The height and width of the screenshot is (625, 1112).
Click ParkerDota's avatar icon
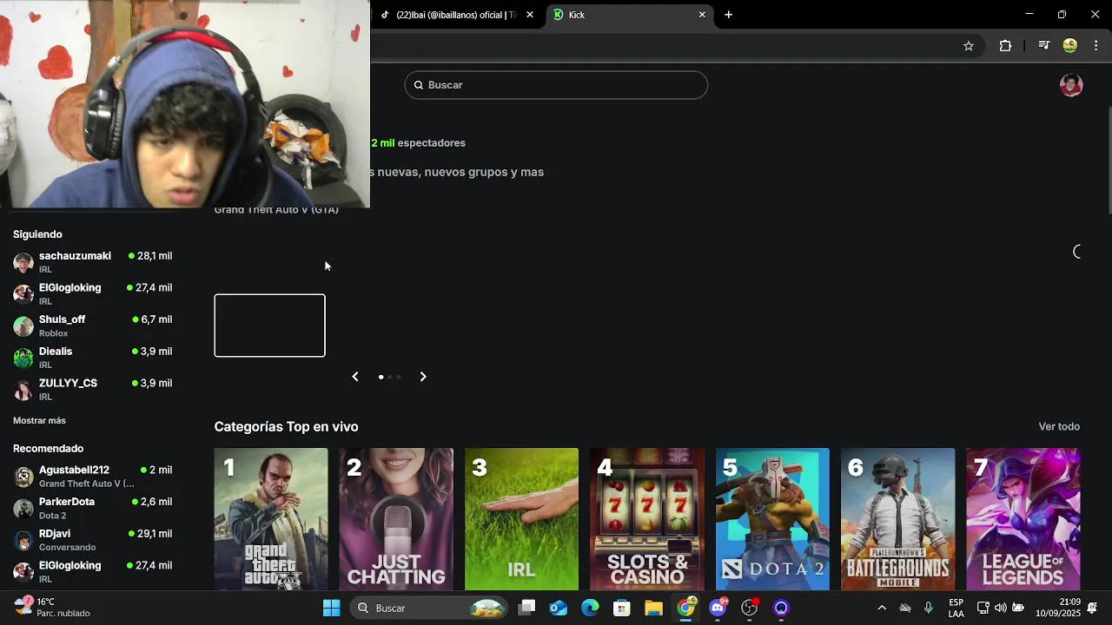click(x=23, y=508)
